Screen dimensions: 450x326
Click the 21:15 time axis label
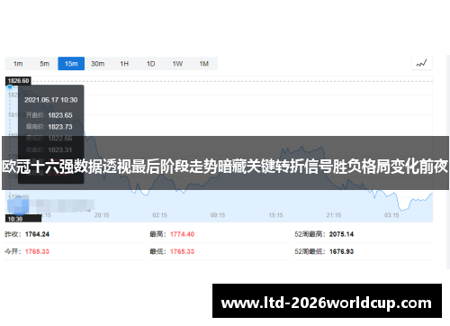tap(334, 215)
